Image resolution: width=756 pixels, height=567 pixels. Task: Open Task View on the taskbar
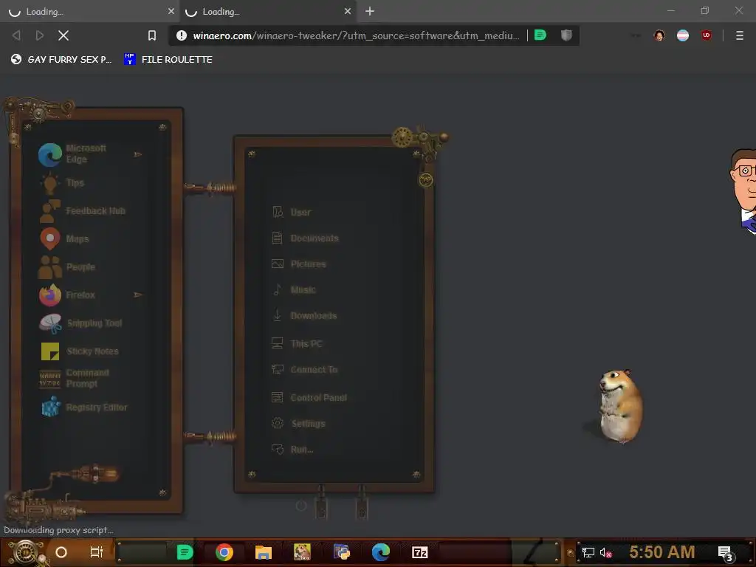click(x=97, y=552)
